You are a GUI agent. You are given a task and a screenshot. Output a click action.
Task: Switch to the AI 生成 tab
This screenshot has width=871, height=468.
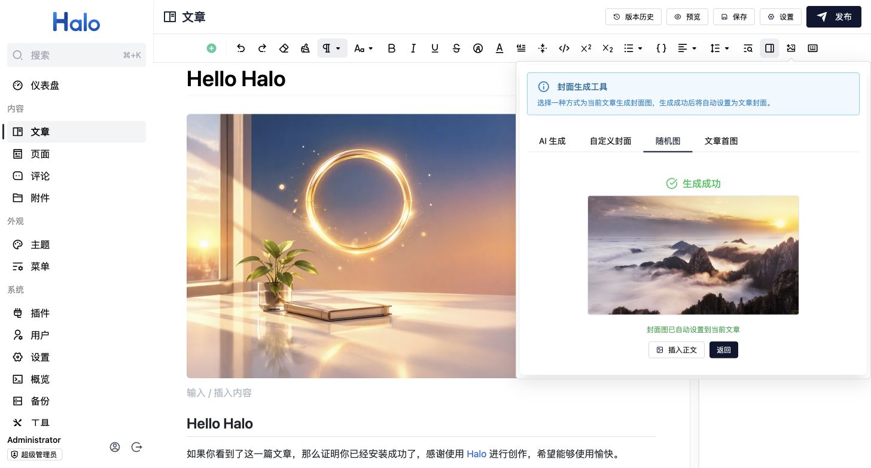tap(552, 141)
